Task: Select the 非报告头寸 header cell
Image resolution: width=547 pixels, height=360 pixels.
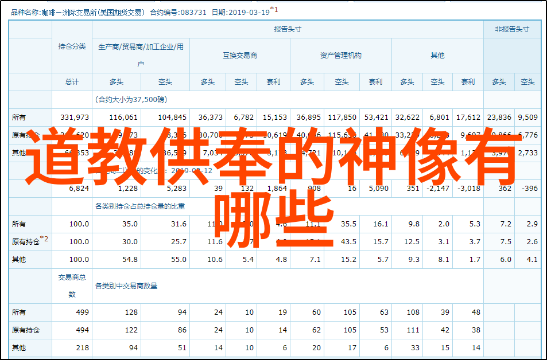Action: pyautogui.click(x=511, y=29)
